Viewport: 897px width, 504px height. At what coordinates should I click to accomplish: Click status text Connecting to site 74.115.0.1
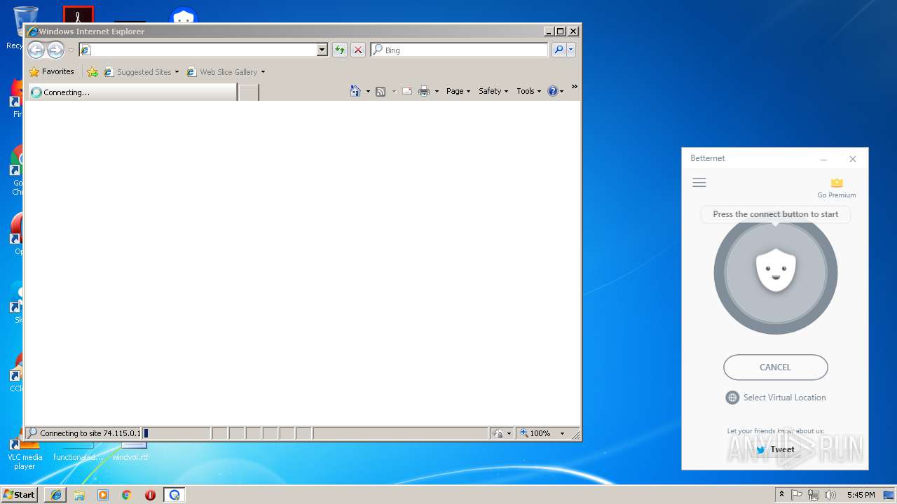point(90,433)
